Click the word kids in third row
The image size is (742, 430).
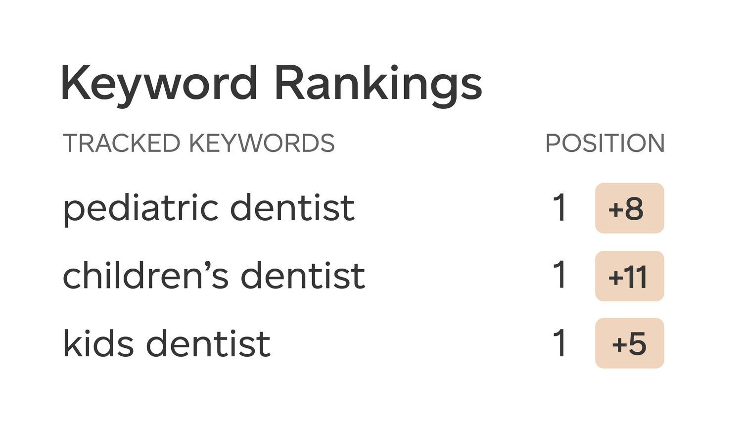98,343
